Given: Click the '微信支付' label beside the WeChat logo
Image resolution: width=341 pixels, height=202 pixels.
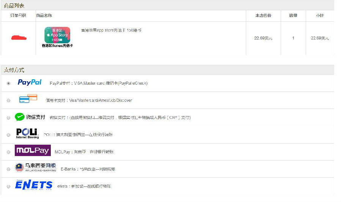Looking at the screenshot, I should click(36, 117).
